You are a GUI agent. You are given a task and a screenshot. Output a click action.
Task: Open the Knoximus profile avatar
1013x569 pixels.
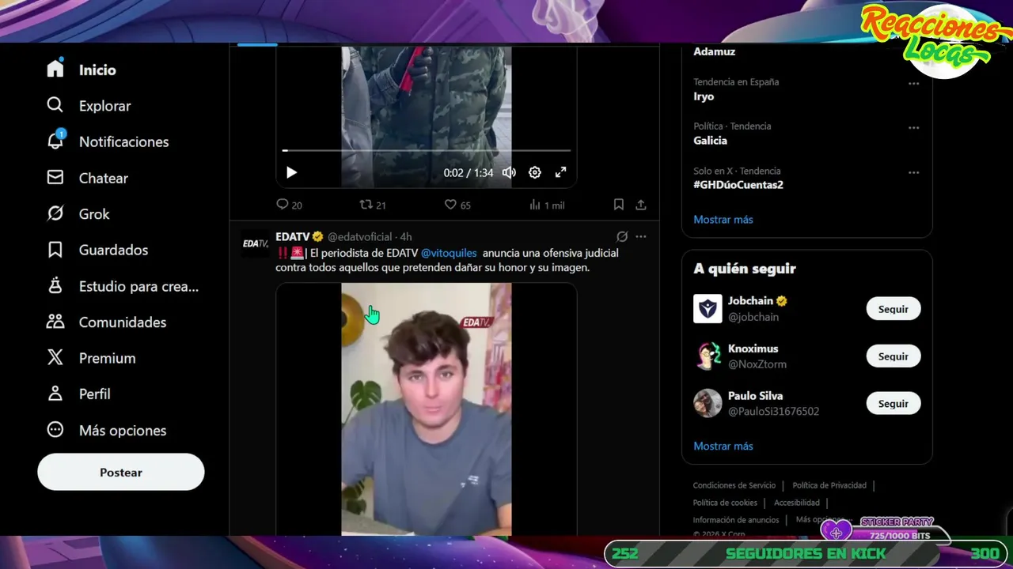(x=708, y=356)
